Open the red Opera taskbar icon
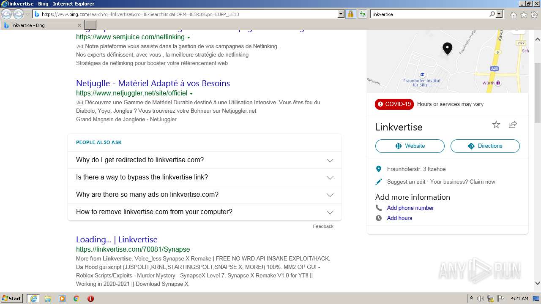Screen dimensions: 541x304 click(90, 299)
